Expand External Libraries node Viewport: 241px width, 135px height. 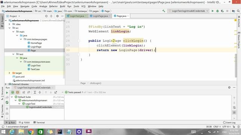click(6, 84)
